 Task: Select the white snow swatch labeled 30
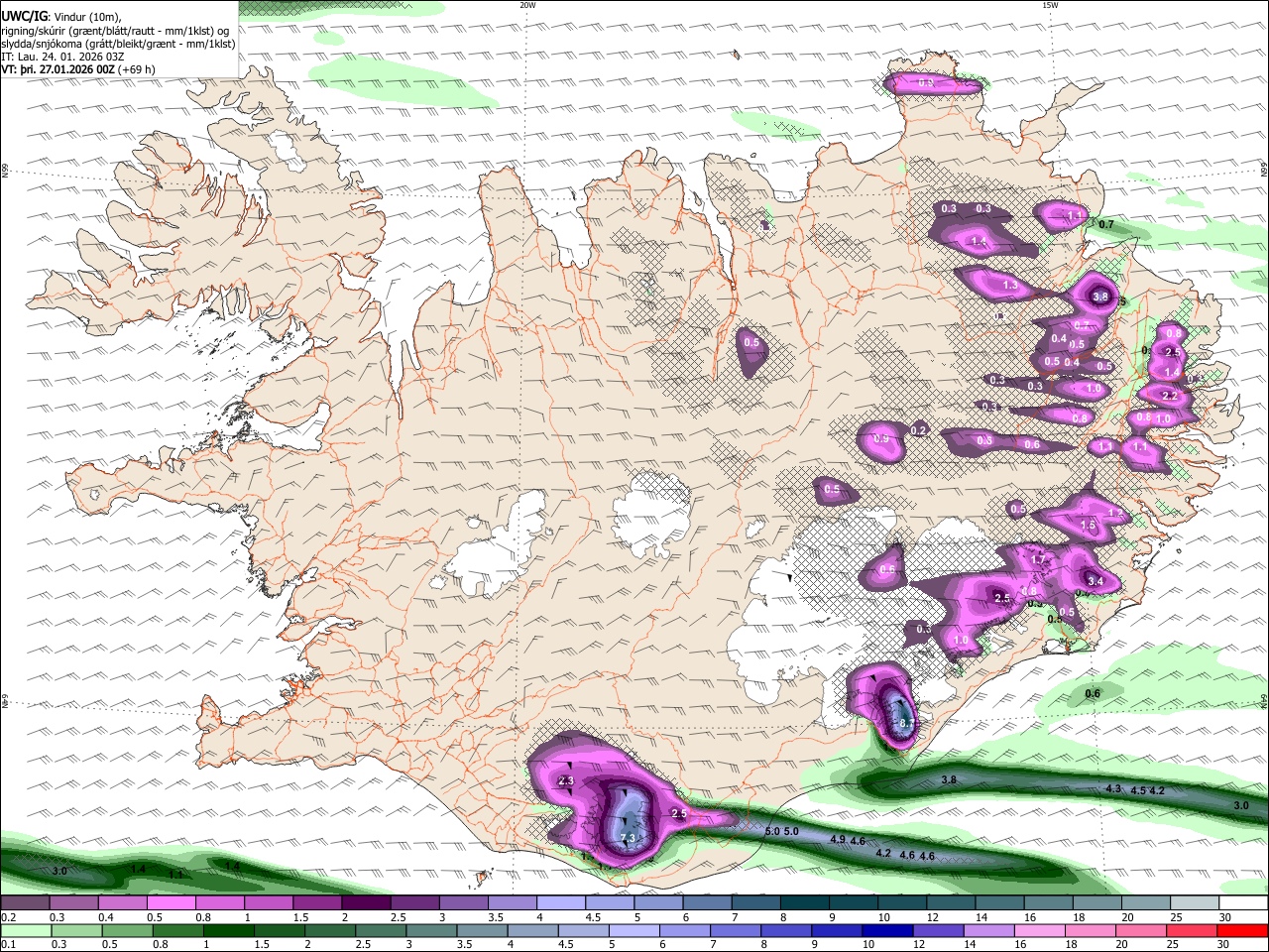(1241, 903)
